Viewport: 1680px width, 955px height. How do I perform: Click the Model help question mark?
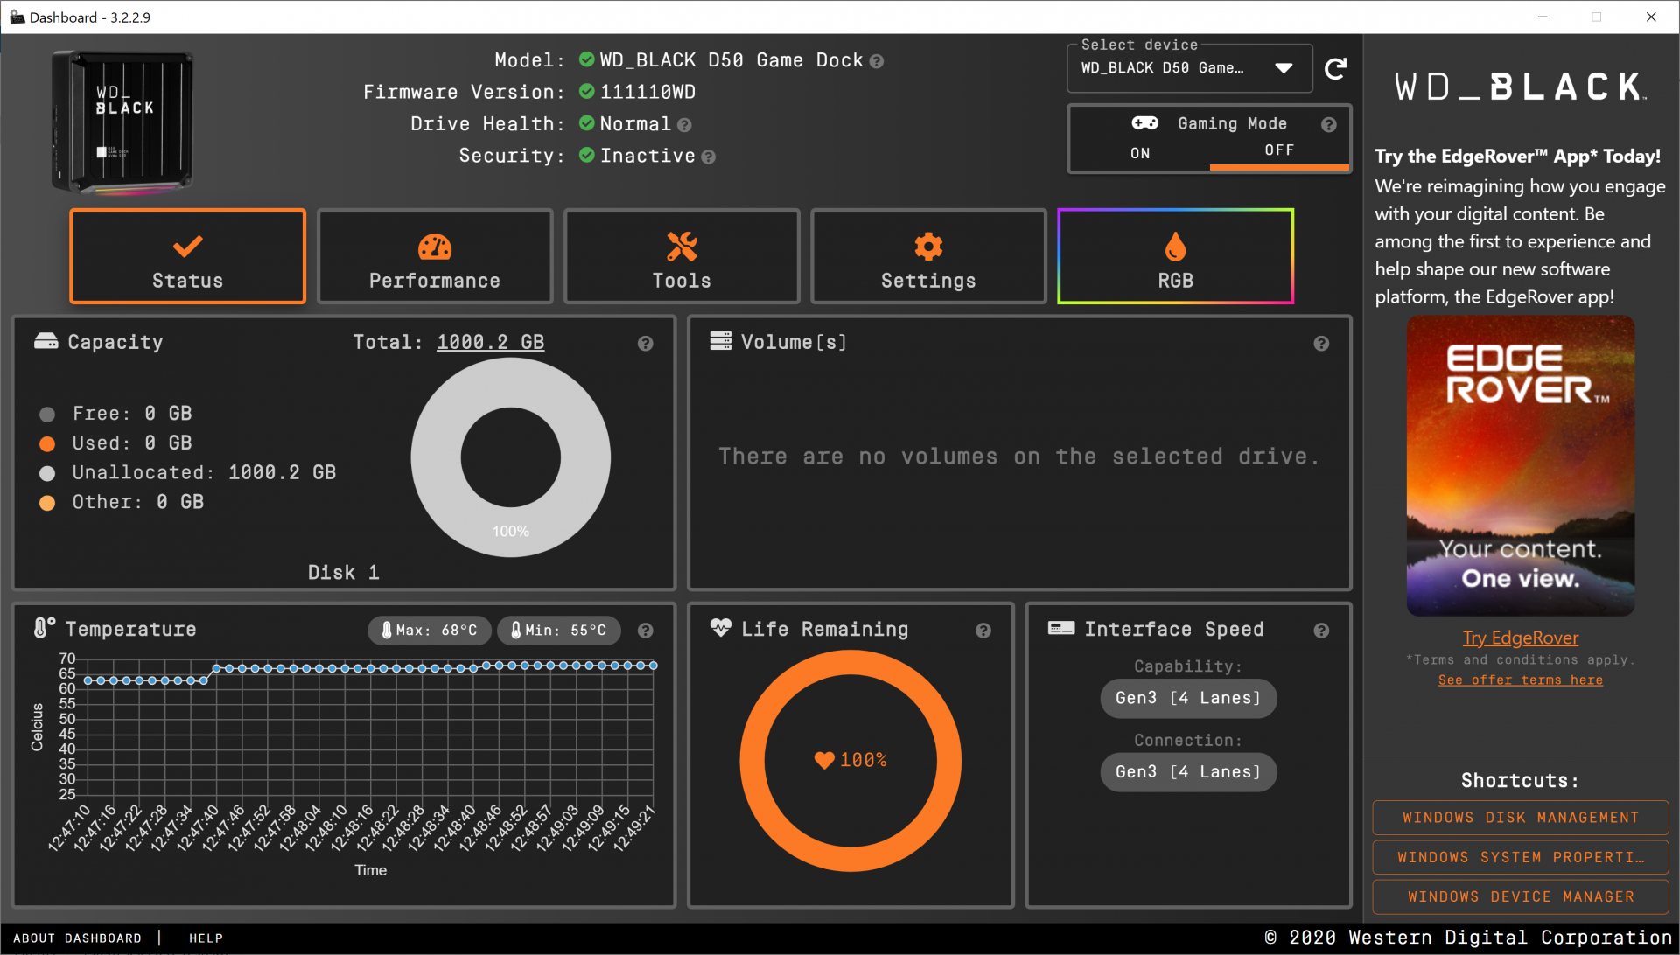(877, 61)
